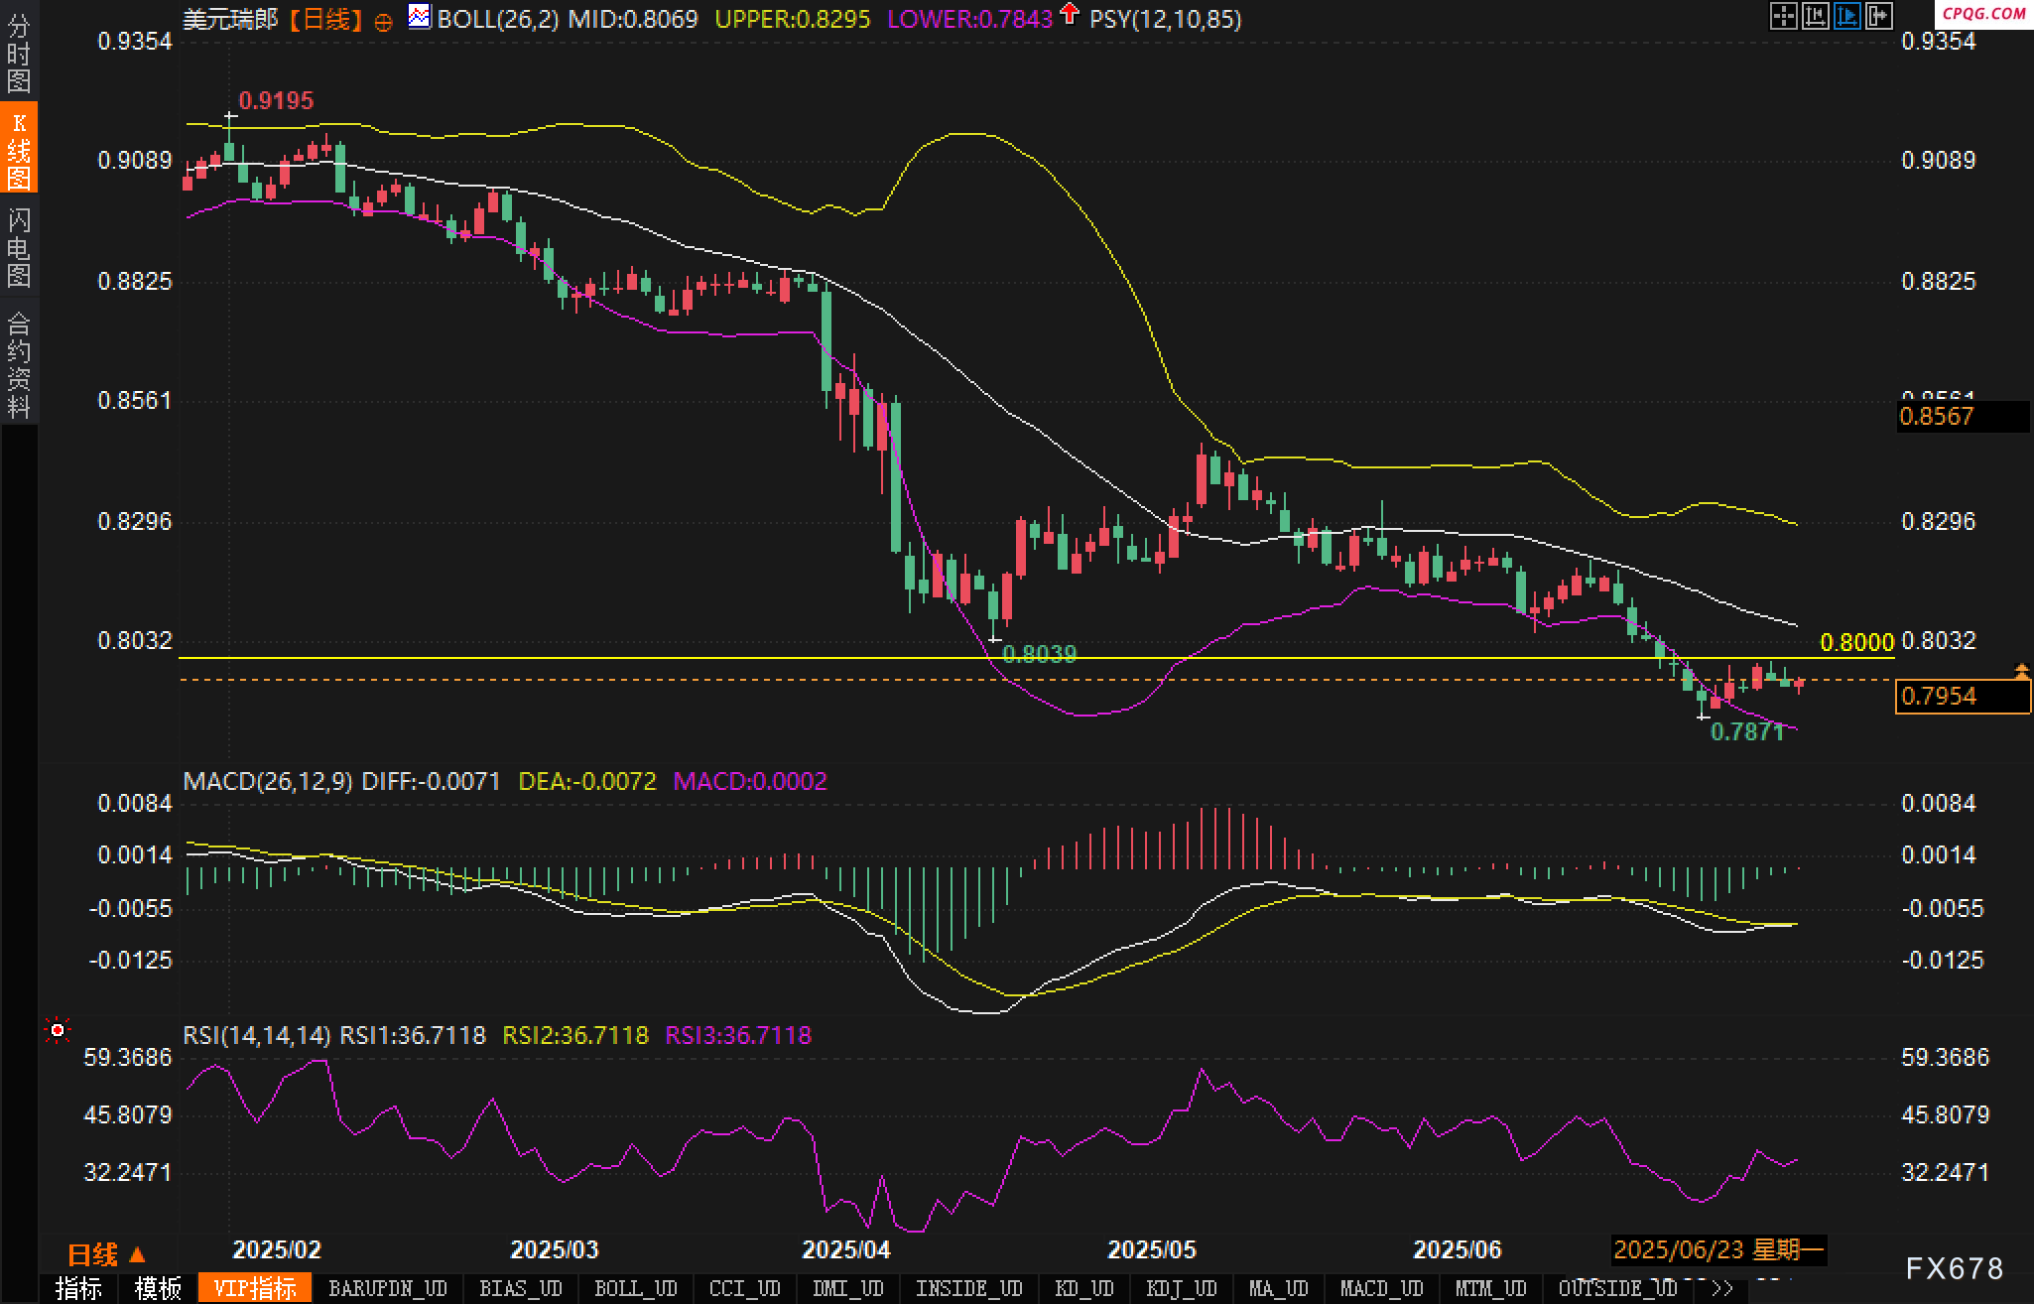This screenshot has width=2034, height=1304.
Task: Click the BOLL indicator chart icon
Action: 420,17
